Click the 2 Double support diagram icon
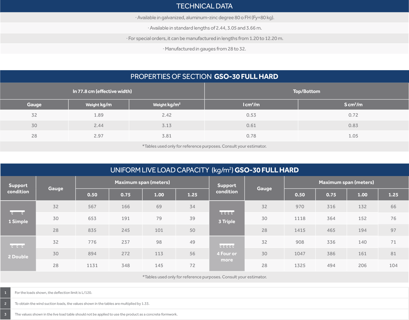Screen dimensions: 409x320 point(17,246)
